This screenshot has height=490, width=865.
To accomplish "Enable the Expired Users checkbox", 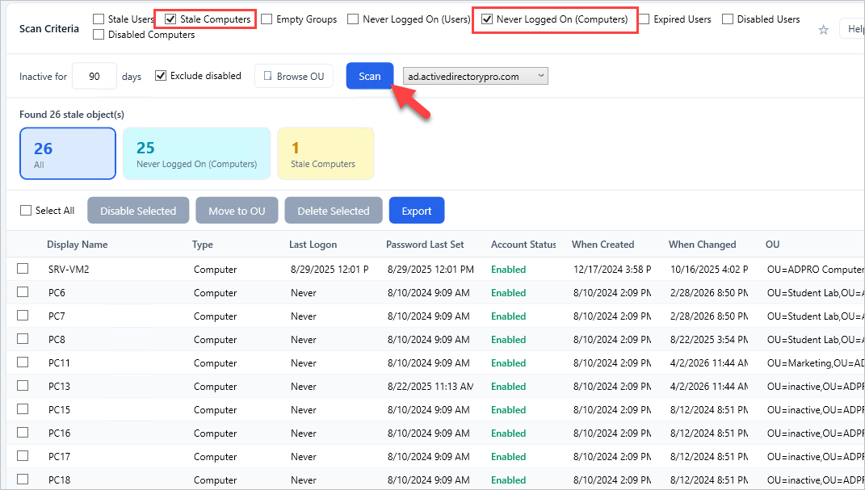I will [643, 19].
